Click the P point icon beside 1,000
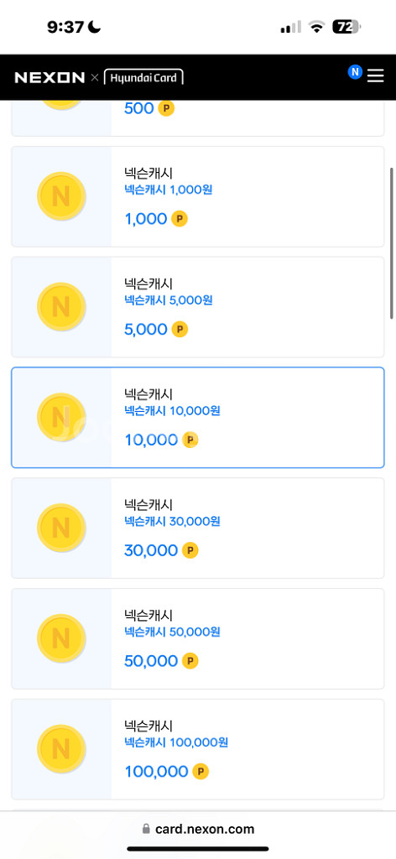Image resolution: width=396 pixels, height=859 pixels. tap(180, 219)
